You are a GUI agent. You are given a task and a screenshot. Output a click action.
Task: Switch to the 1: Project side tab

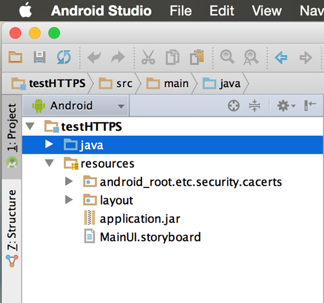coord(11,137)
